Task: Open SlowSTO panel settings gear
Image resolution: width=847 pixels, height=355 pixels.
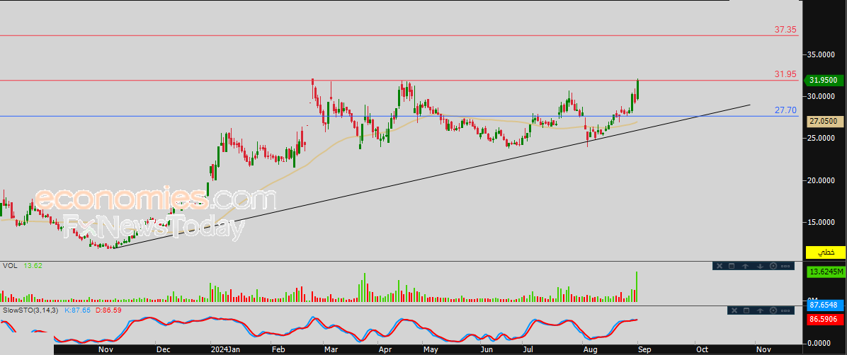Action: (773, 310)
